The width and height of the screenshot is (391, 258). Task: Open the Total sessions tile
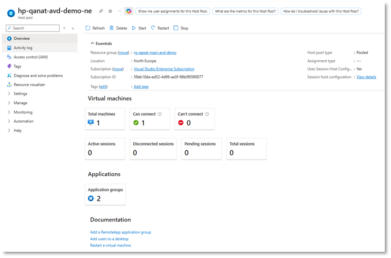point(247,149)
